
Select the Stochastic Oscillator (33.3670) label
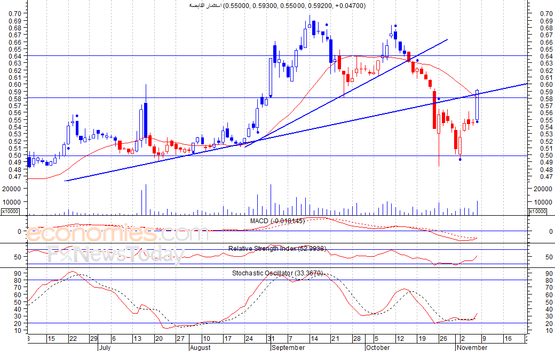click(277, 273)
